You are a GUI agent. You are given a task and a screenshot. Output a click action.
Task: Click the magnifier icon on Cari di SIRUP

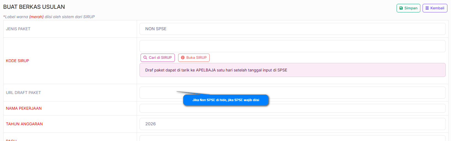(145, 58)
